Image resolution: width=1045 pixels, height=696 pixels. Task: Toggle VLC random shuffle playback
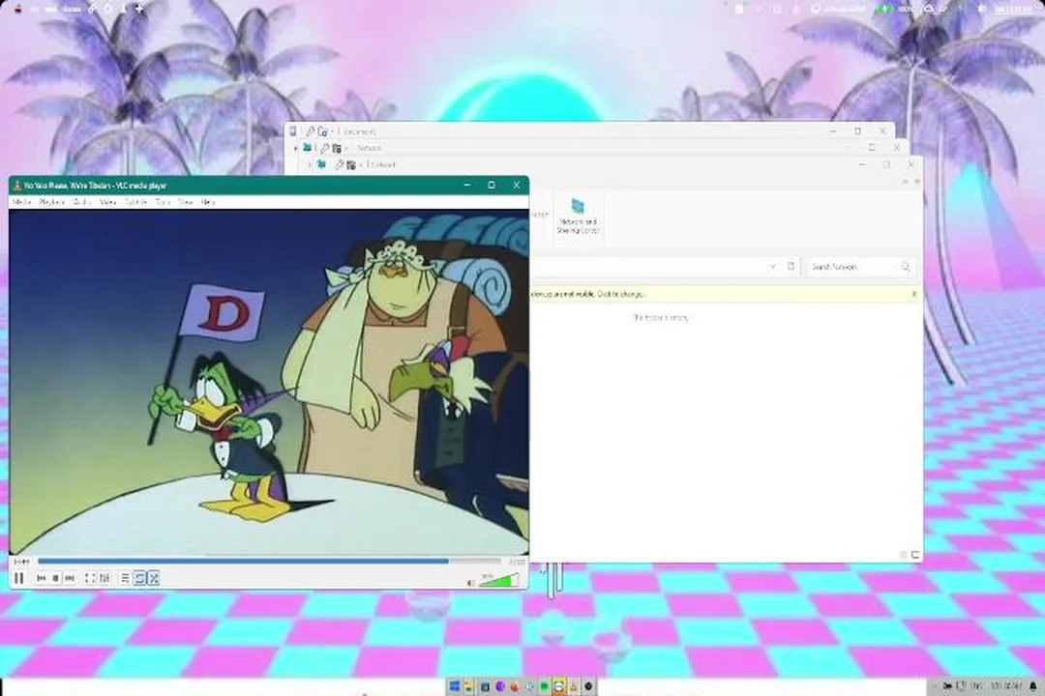(x=154, y=578)
